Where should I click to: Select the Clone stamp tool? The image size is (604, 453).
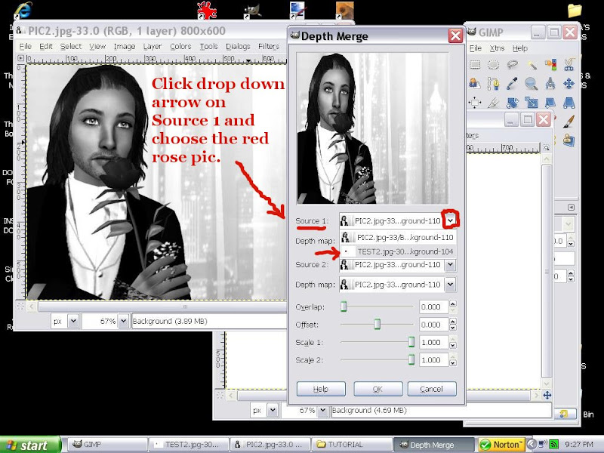click(569, 140)
